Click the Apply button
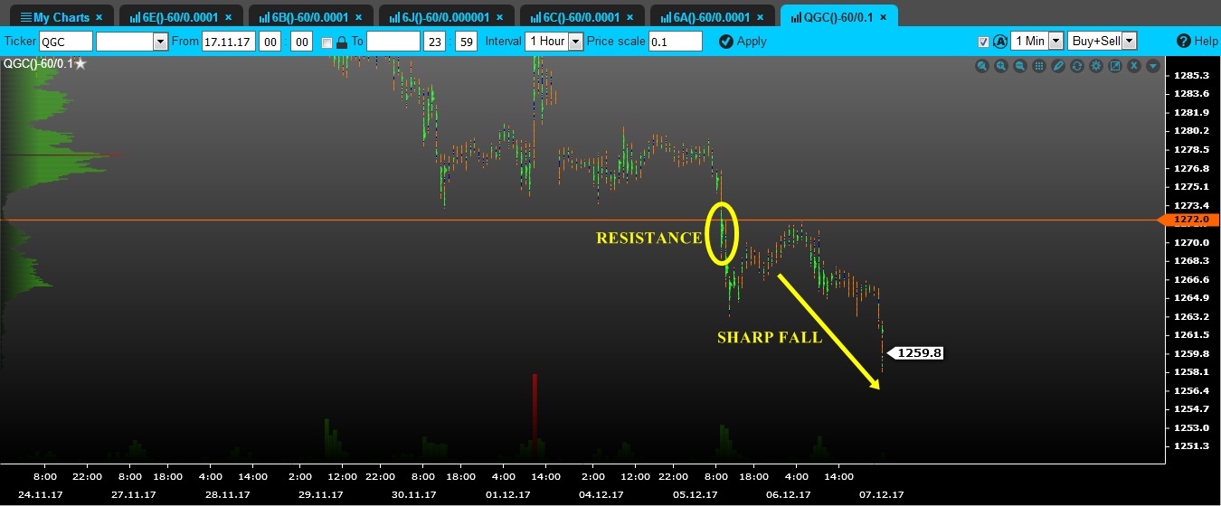Screen dimensions: 1221x506 (x=743, y=41)
